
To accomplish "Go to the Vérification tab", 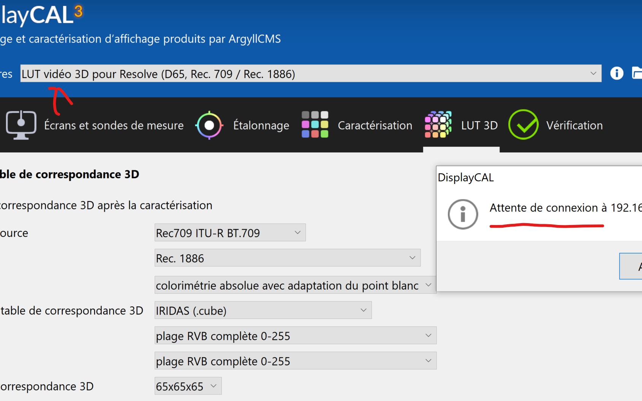I will [574, 125].
